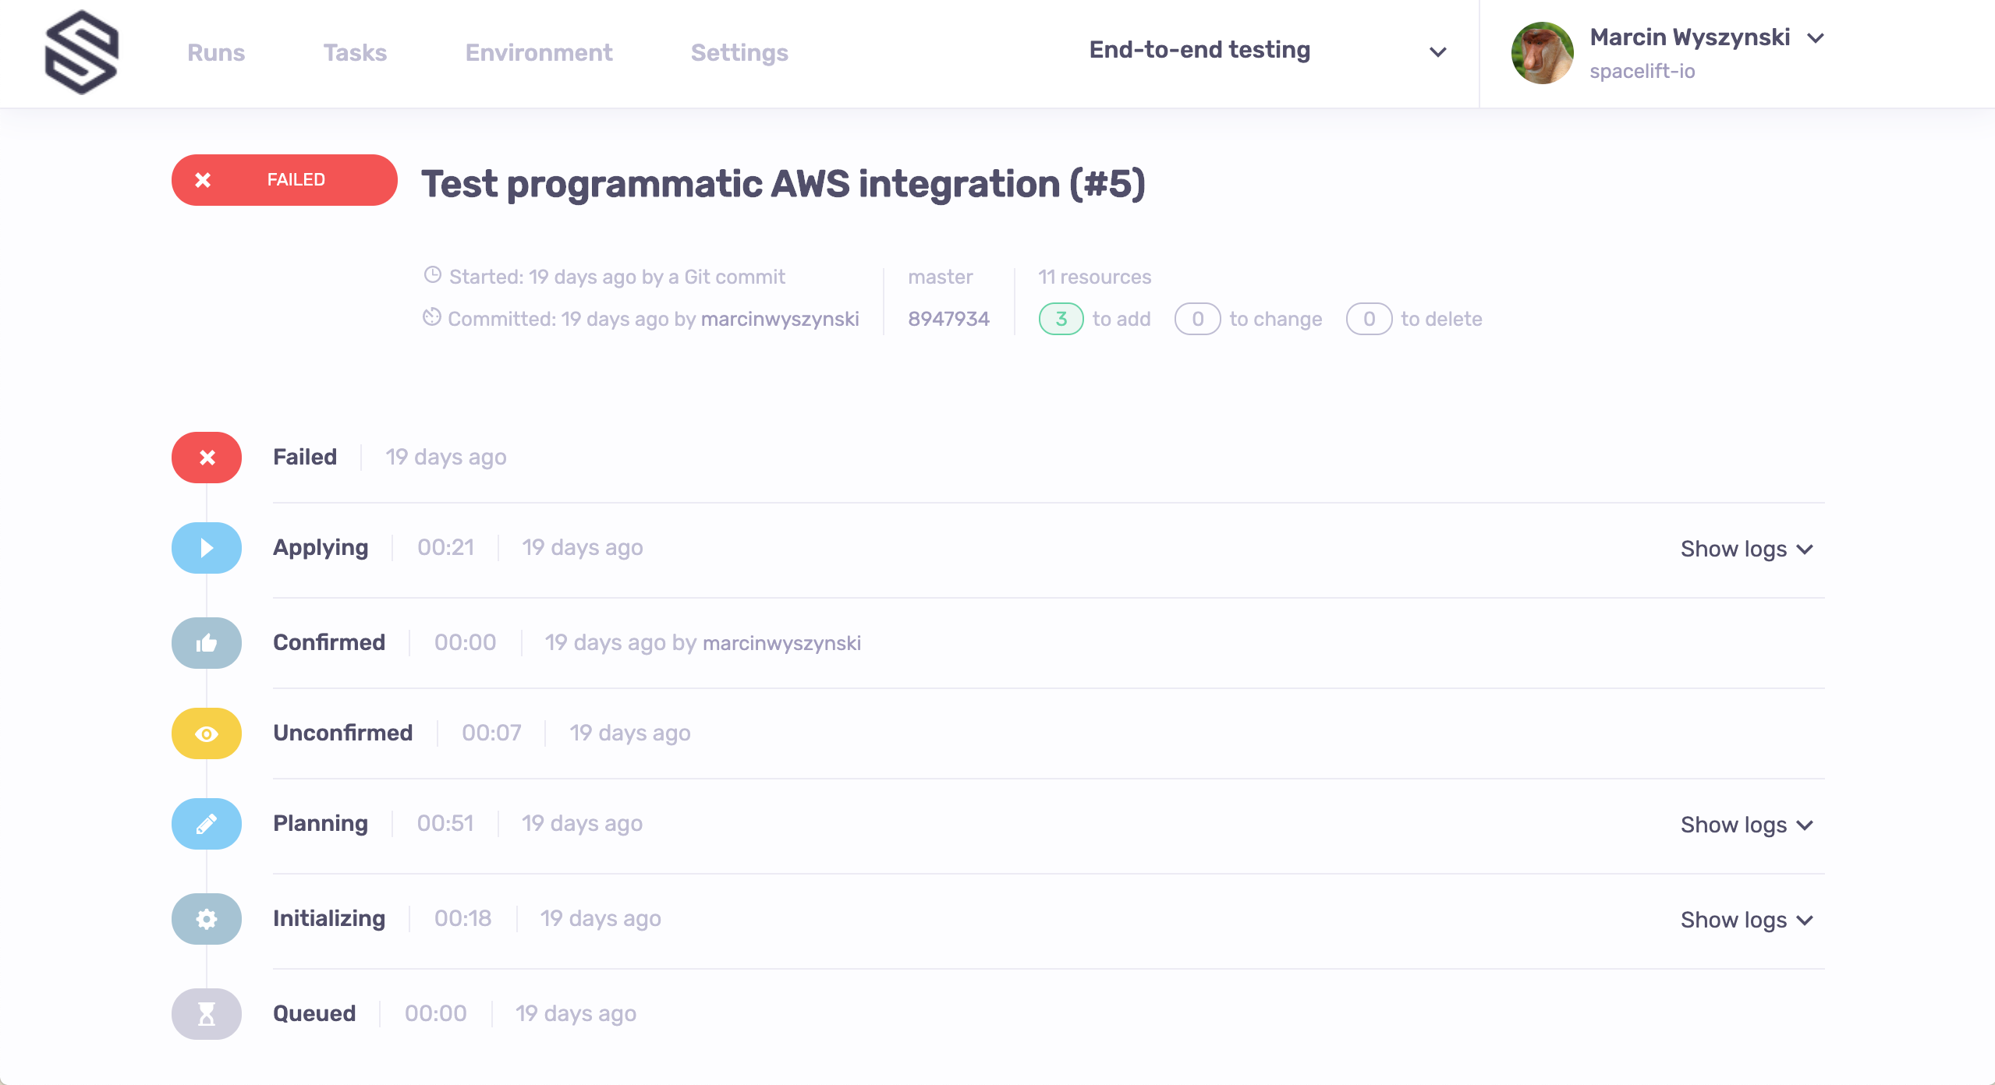Expand Show logs for Planning stage
The width and height of the screenshot is (1995, 1085).
pyautogui.click(x=1746, y=825)
